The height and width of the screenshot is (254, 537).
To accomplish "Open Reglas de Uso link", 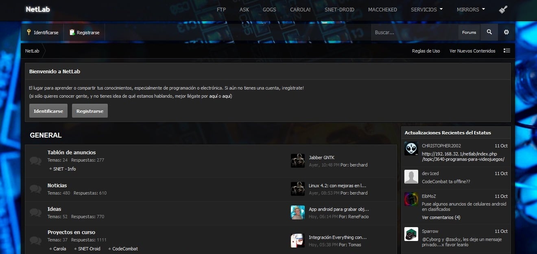I will coord(426,51).
